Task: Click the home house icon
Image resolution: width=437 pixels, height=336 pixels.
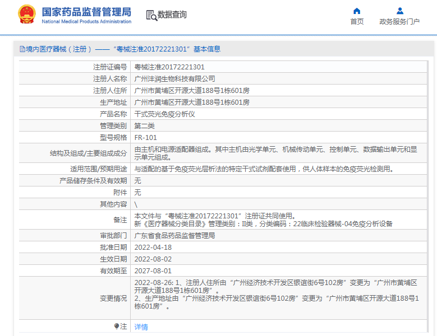Action: (x=357, y=11)
